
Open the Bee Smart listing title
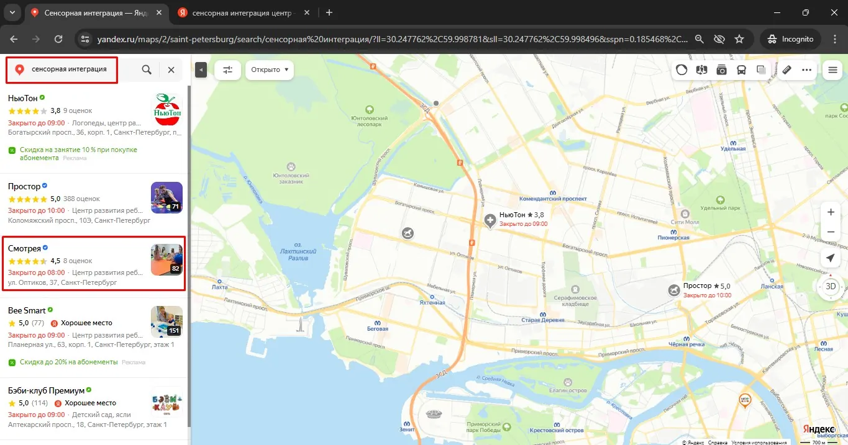[27, 310]
